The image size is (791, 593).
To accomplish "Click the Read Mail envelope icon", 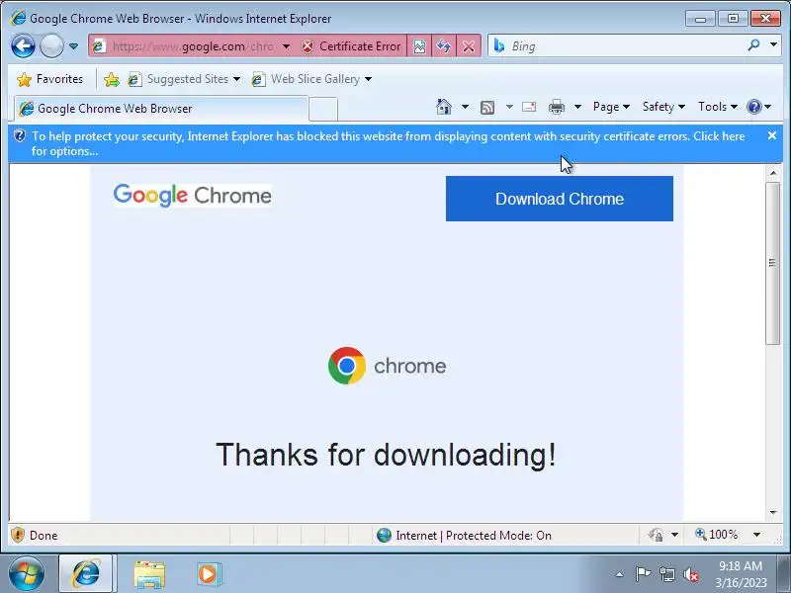I will point(529,107).
